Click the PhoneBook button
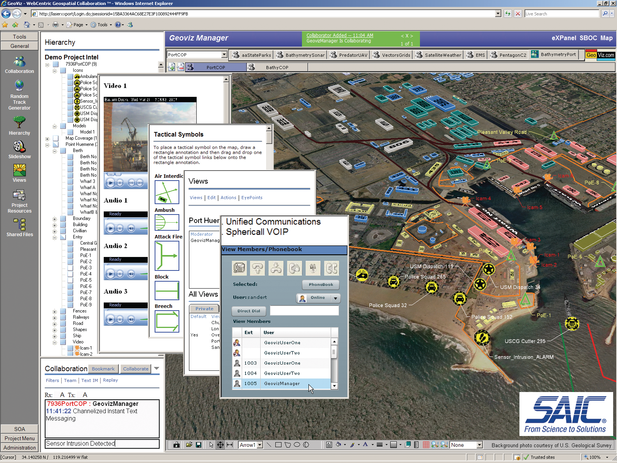 320,284
